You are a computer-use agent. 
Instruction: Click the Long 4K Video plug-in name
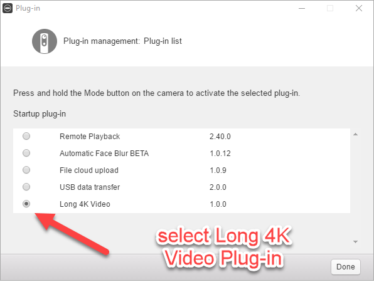click(x=85, y=204)
